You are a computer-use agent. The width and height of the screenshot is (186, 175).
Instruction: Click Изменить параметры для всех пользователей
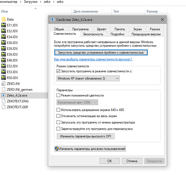point(90,149)
